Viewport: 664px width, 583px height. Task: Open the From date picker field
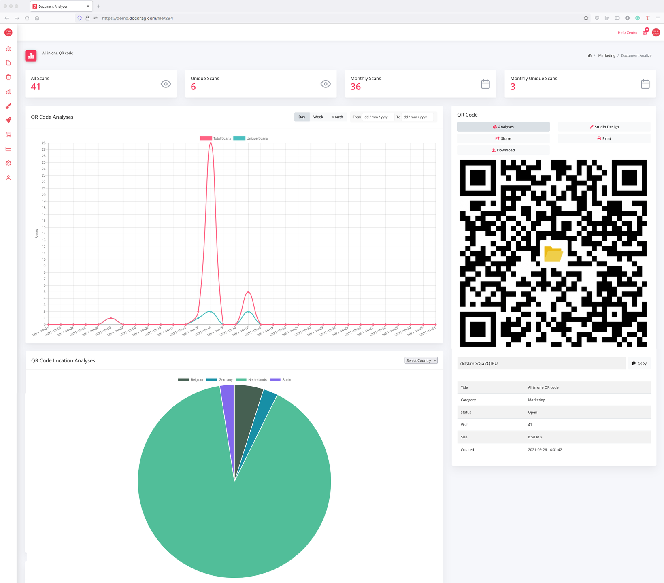tap(376, 117)
